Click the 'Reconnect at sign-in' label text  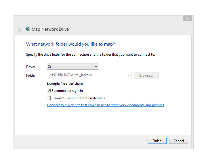point(67,91)
